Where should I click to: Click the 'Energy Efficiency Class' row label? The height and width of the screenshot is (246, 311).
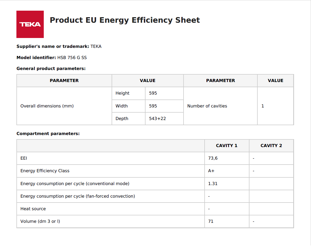[45, 171]
